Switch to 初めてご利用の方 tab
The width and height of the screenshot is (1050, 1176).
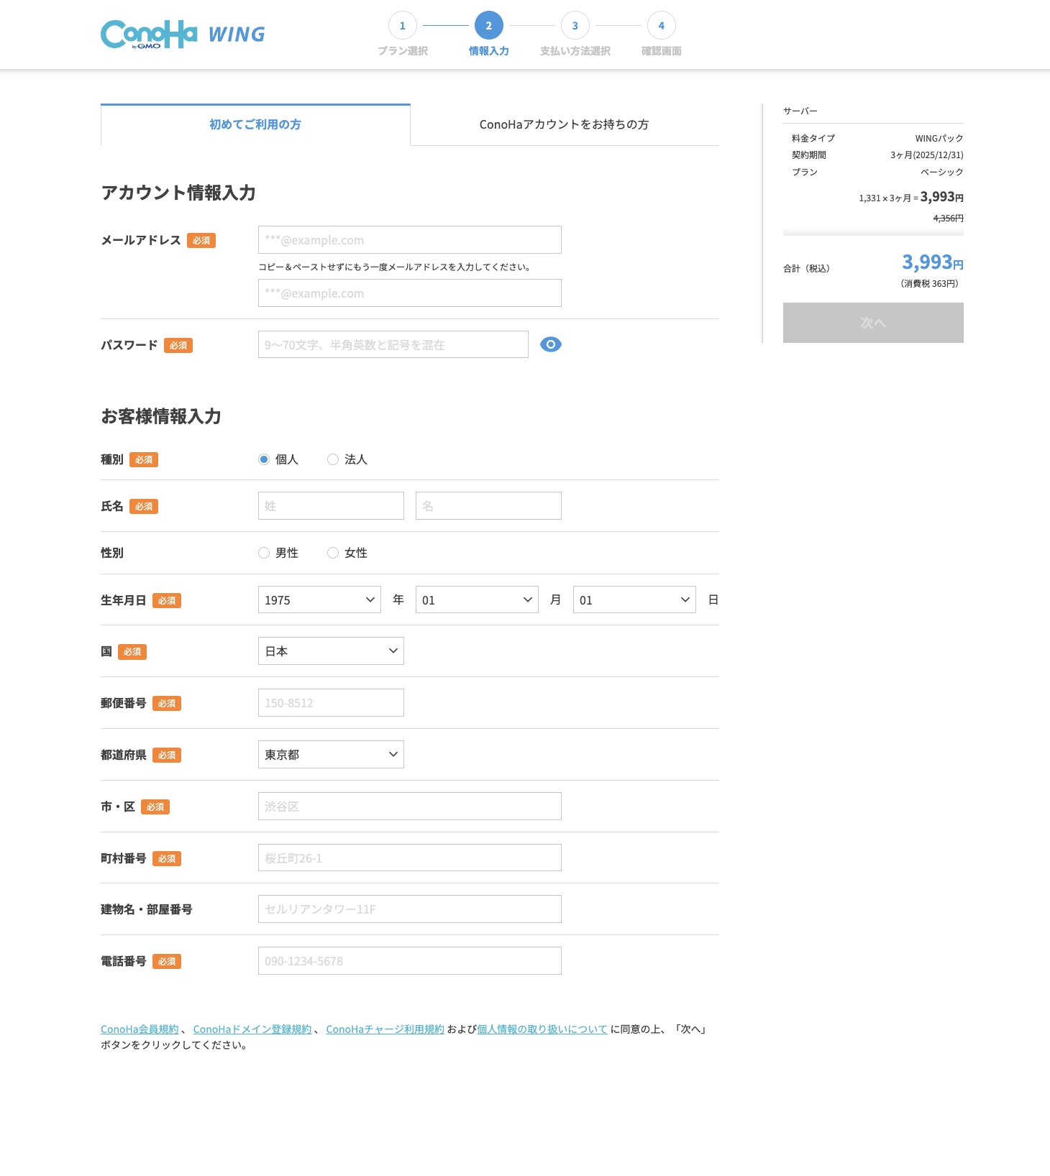click(255, 124)
